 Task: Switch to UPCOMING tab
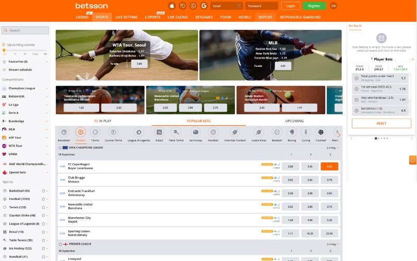(295, 121)
